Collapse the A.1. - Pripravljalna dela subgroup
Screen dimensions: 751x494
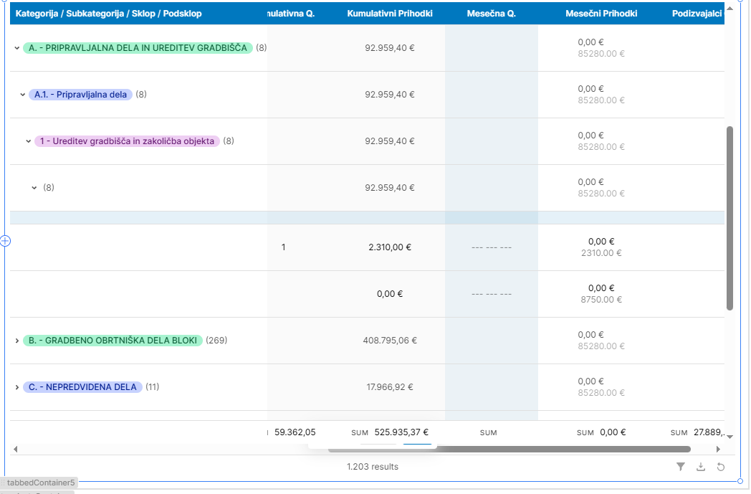[x=22, y=95]
